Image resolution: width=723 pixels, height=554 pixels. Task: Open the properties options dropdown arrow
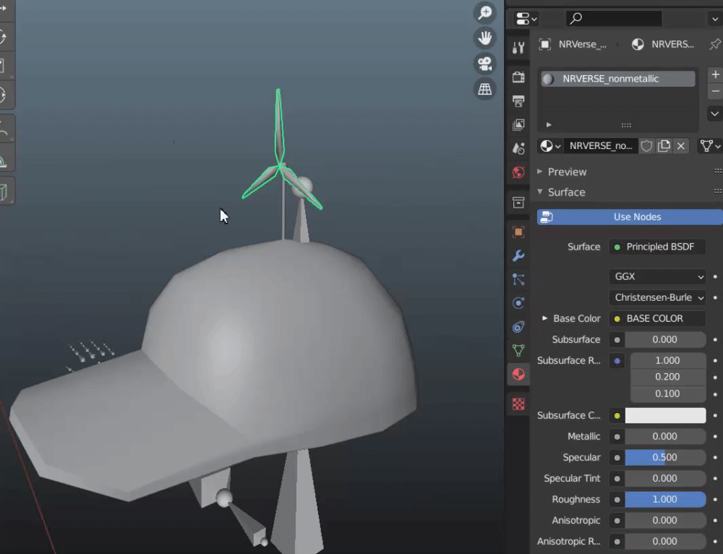pyautogui.click(x=715, y=19)
